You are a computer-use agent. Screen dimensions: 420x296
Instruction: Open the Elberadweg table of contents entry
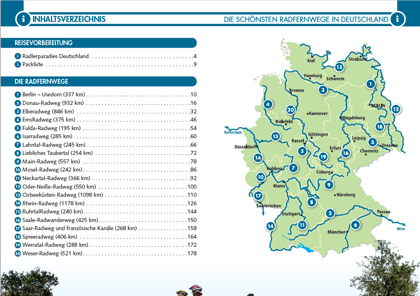point(49,111)
